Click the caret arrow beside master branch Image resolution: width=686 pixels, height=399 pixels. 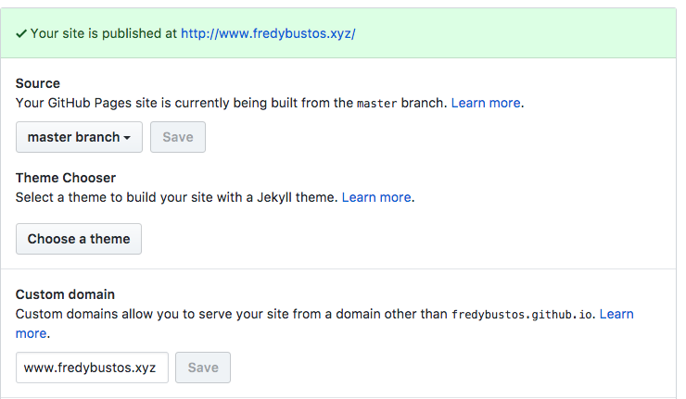tap(127, 138)
